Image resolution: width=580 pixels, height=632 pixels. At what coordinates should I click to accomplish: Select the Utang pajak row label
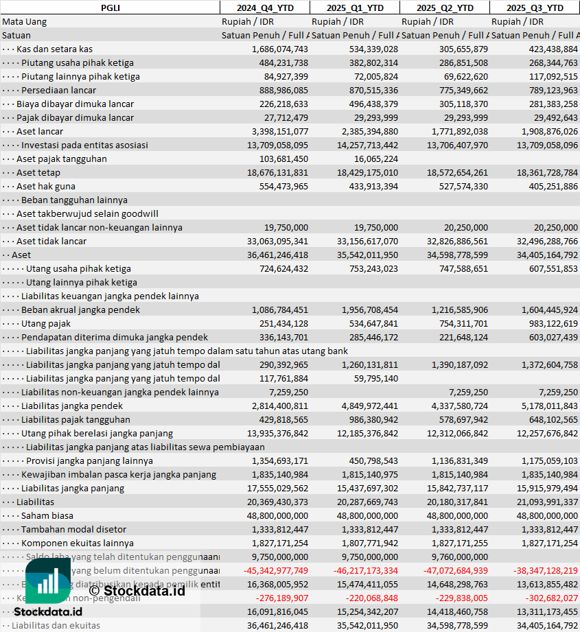(x=46, y=323)
